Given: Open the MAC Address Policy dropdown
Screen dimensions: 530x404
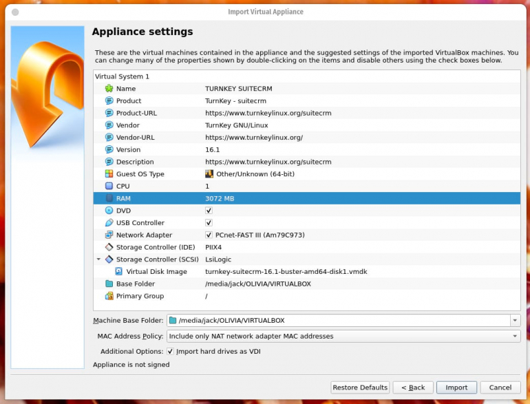Looking at the screenshot, I should [343, 336].
